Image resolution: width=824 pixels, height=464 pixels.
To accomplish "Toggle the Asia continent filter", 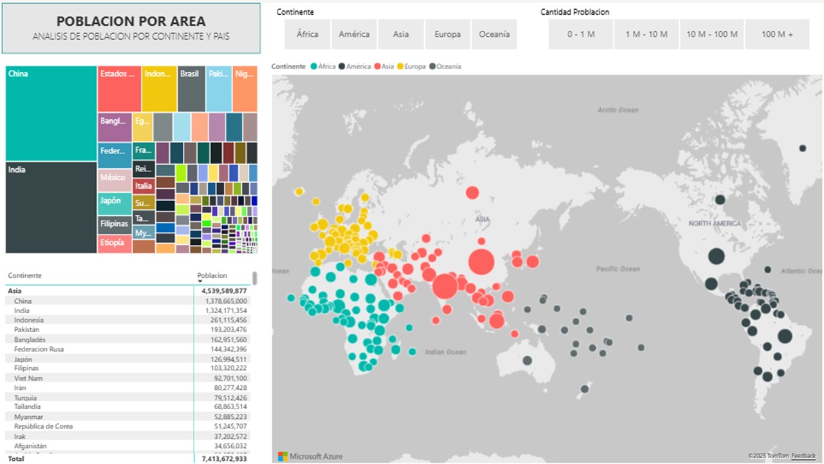I will (x=401, y=34).
